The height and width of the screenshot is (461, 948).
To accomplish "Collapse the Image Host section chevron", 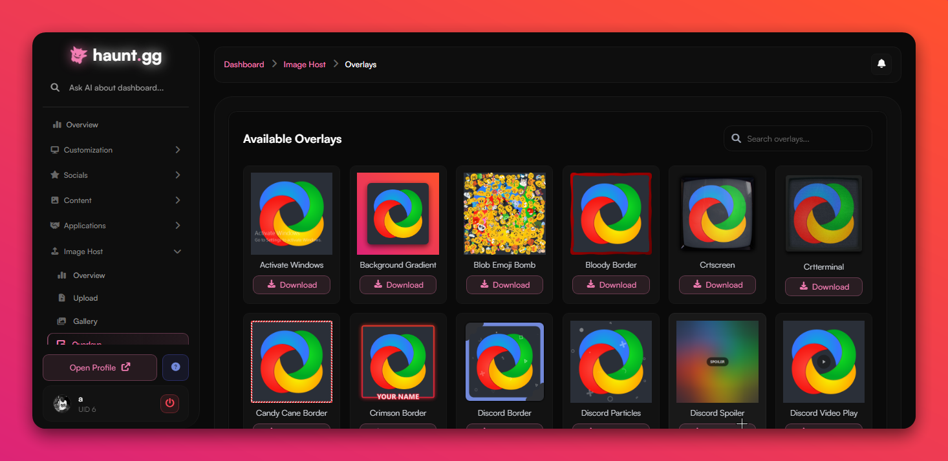I will (177, 252).
